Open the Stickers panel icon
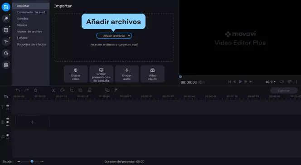301x165 pixels. pos(6,53)
